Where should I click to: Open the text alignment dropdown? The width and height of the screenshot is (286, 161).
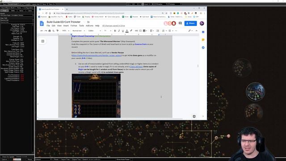[152, 31]
